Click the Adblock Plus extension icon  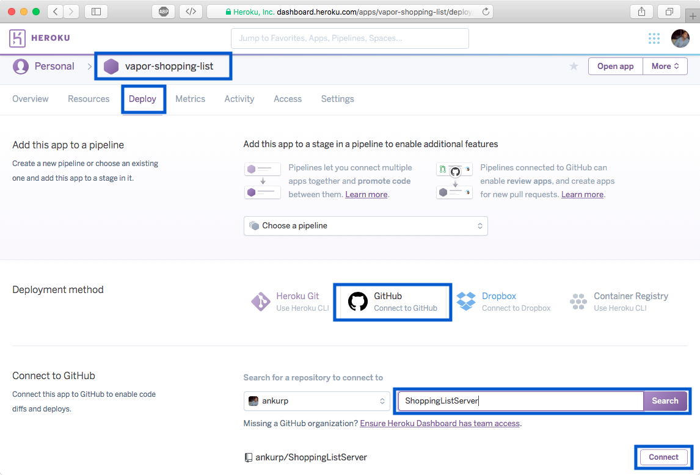(x=163, y=12)
